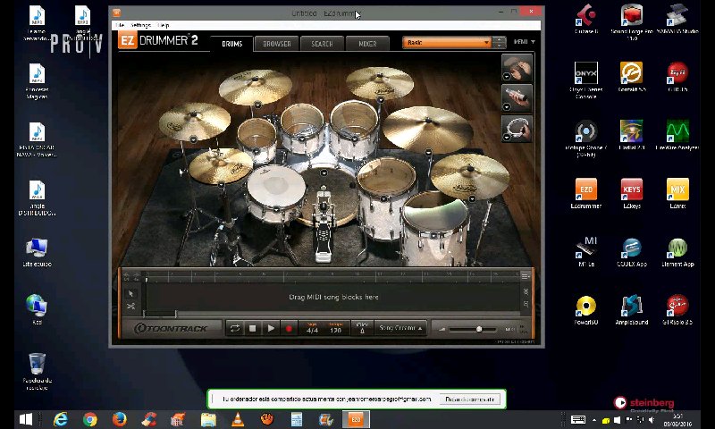Open the M1 Le desktop shortcut

586,252
